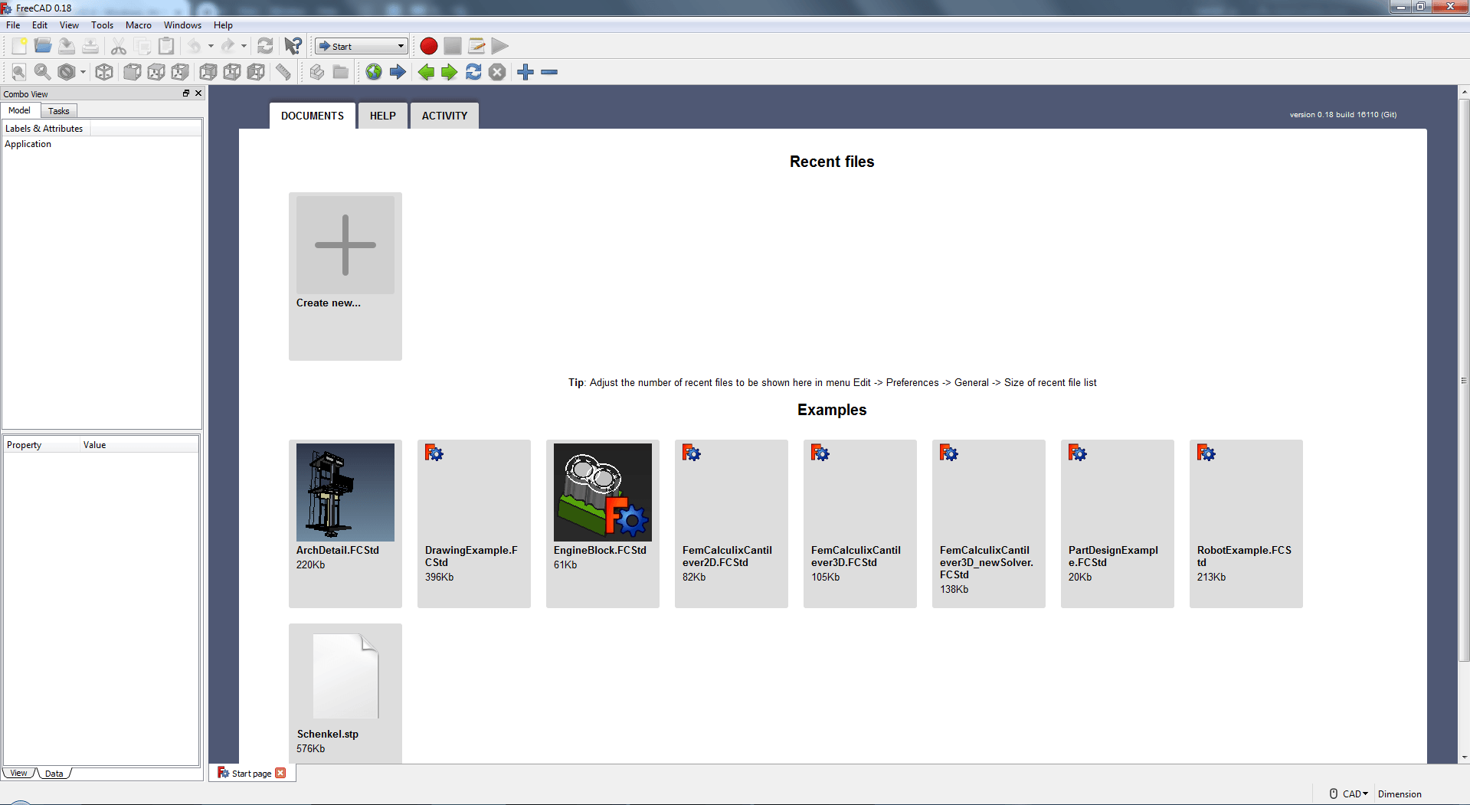Click the Refresh recompute icon

[265, 46]
